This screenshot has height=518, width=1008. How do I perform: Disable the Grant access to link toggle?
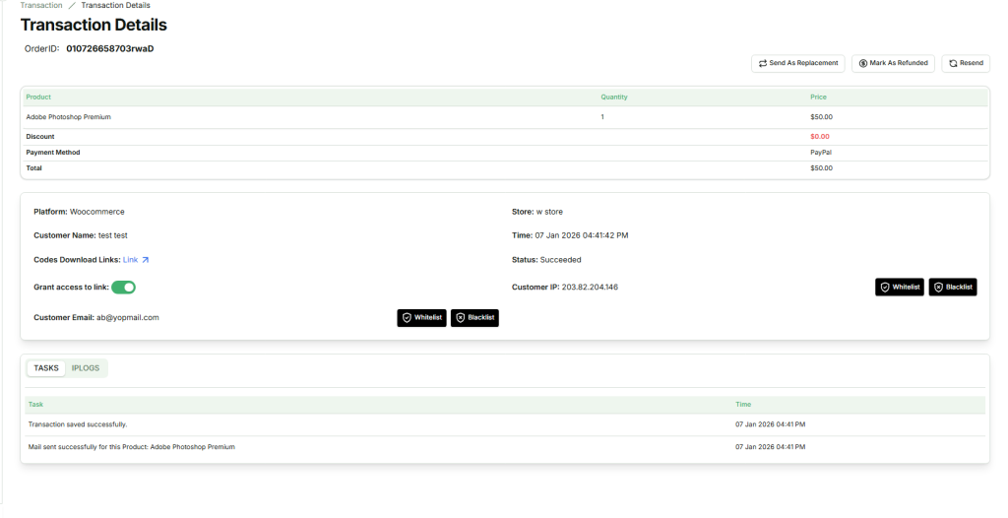123,288
